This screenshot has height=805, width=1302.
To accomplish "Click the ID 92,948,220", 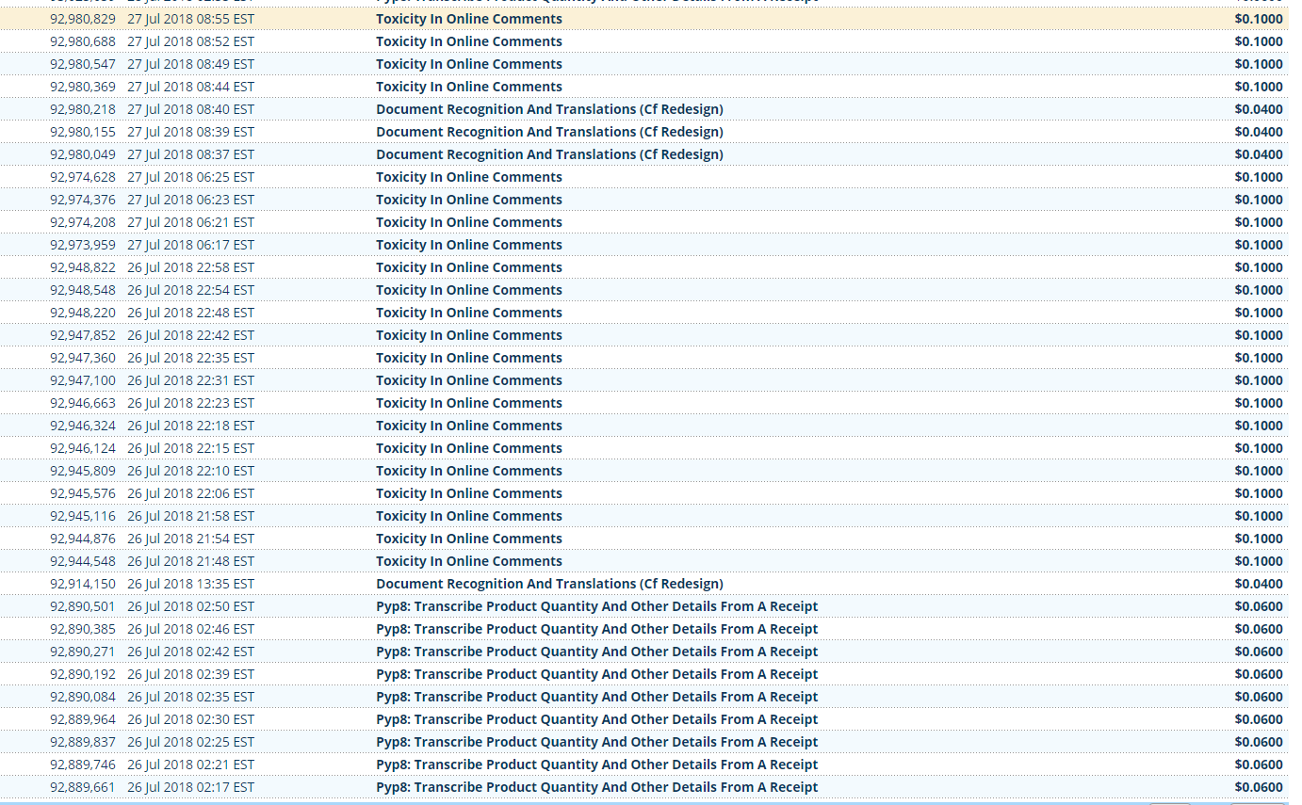I will point(83,313).
